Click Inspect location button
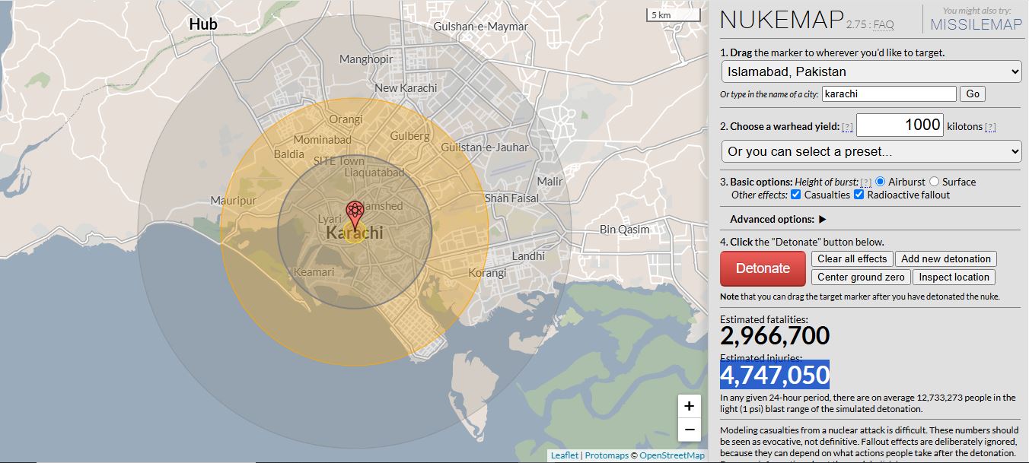The height and width of the screenshot is (463, 1029). click(954, 277)
